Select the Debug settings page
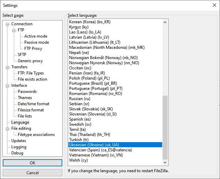The width and height of the screenshot is (220, 179). (x=17, y=153)
